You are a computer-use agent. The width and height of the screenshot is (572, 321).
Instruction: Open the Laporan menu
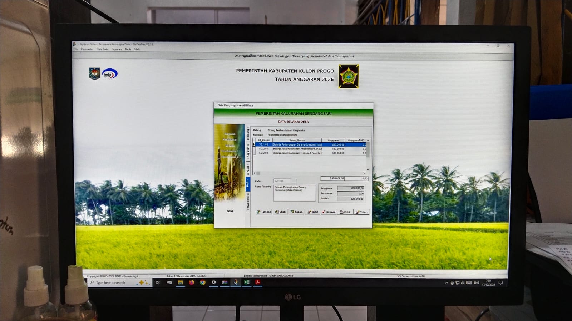pyautogui.click(x=117, y=49)
